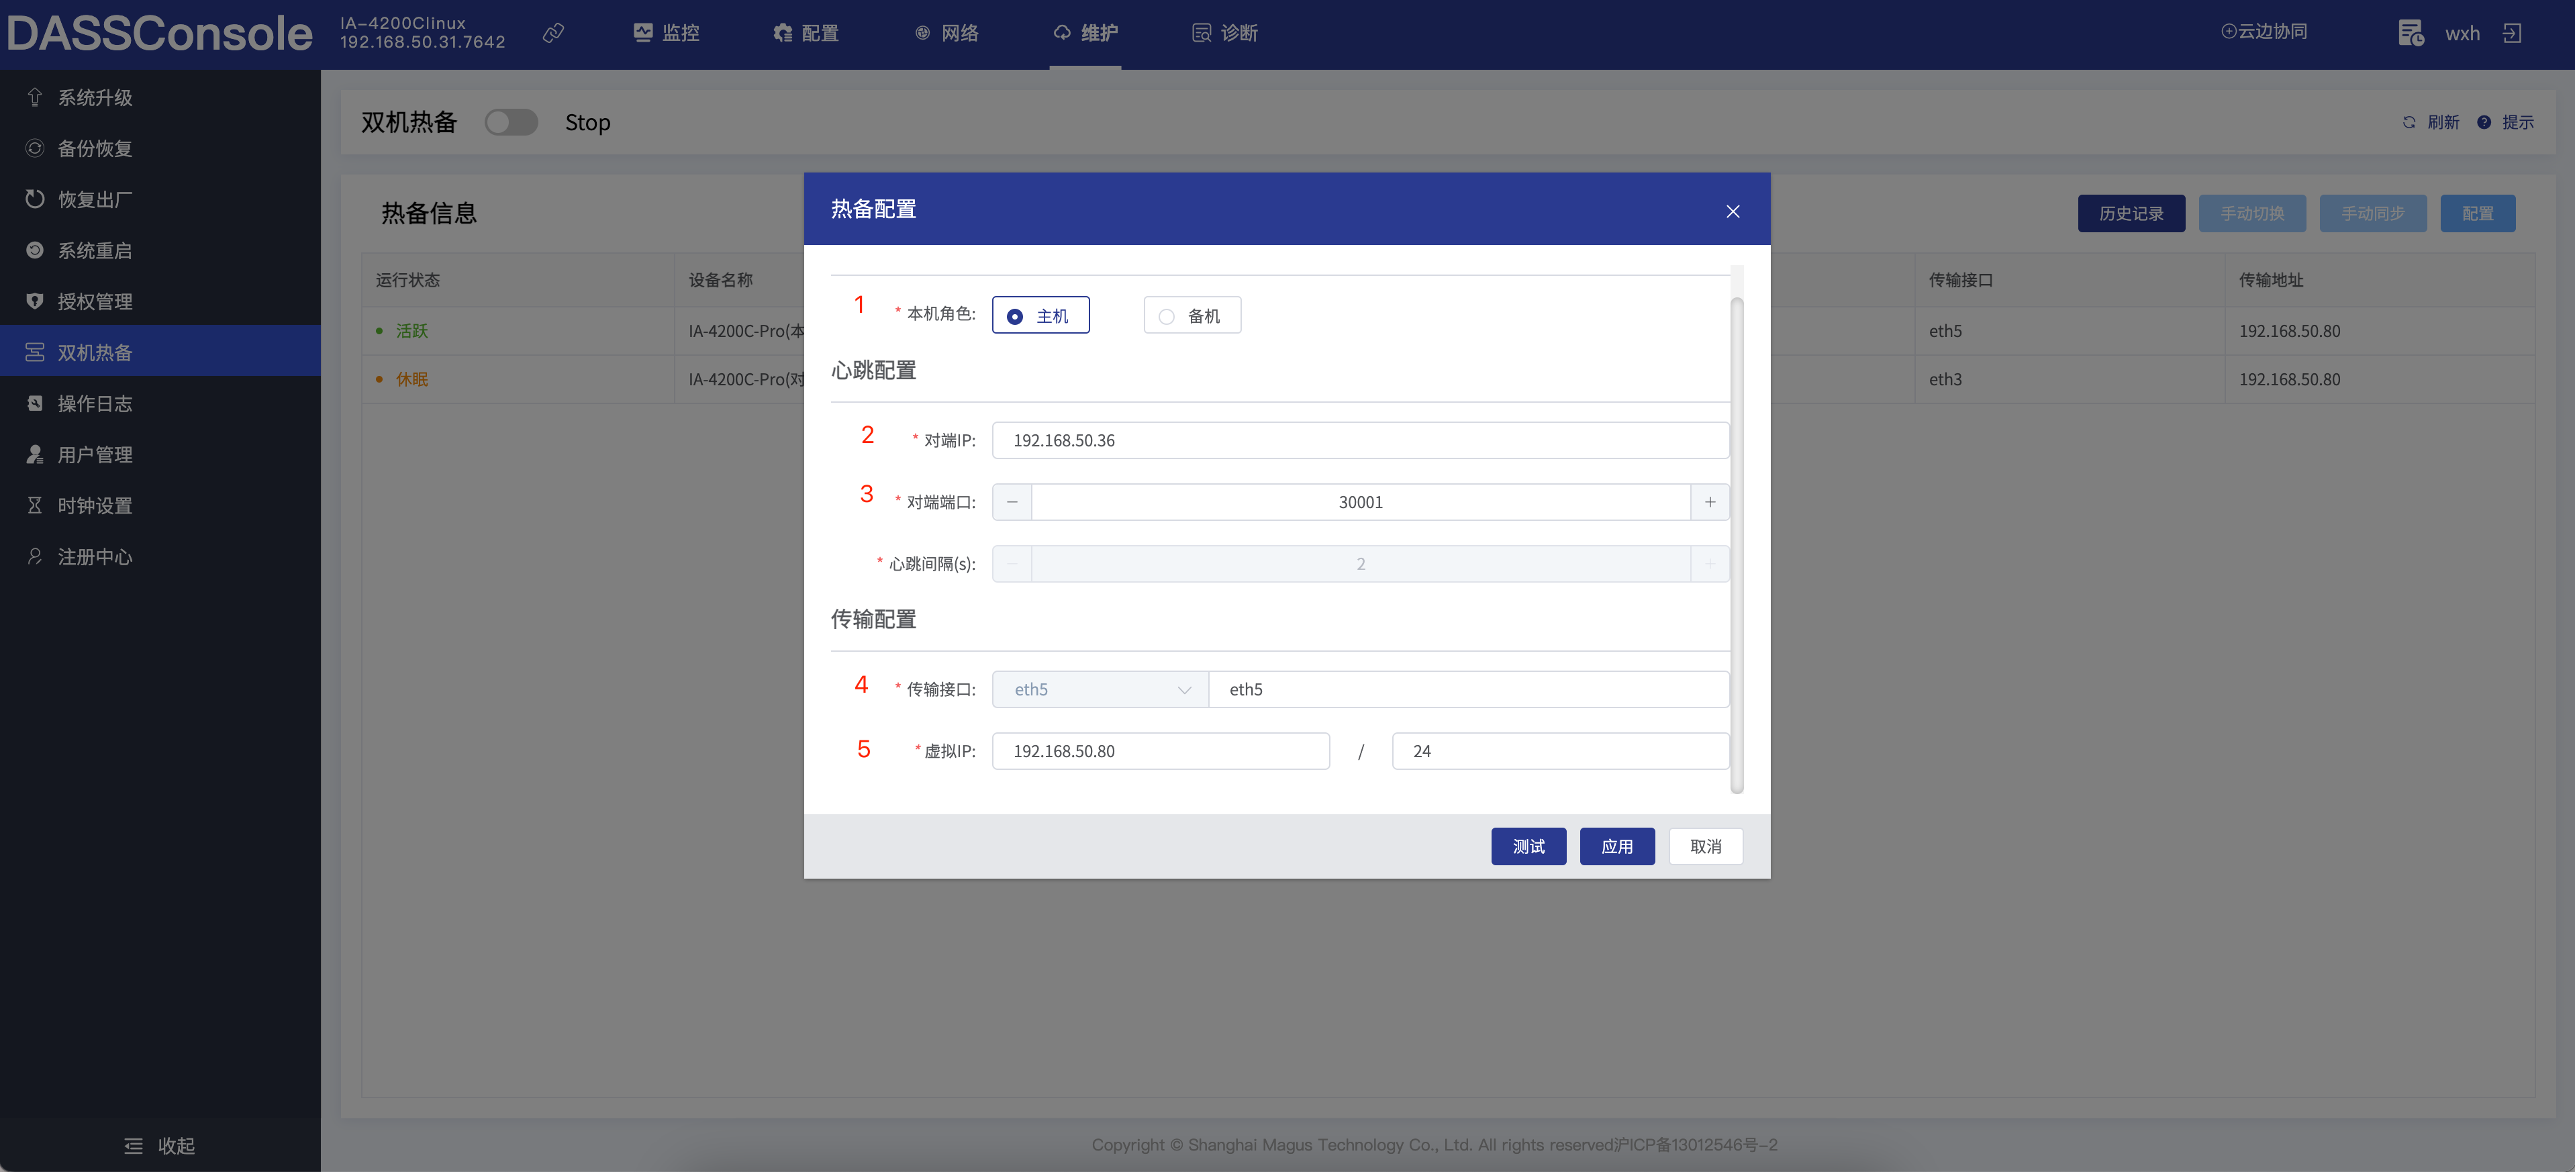Open the 监控 monitoring tab
The image size is (2575, 1172).
point(667,33)
